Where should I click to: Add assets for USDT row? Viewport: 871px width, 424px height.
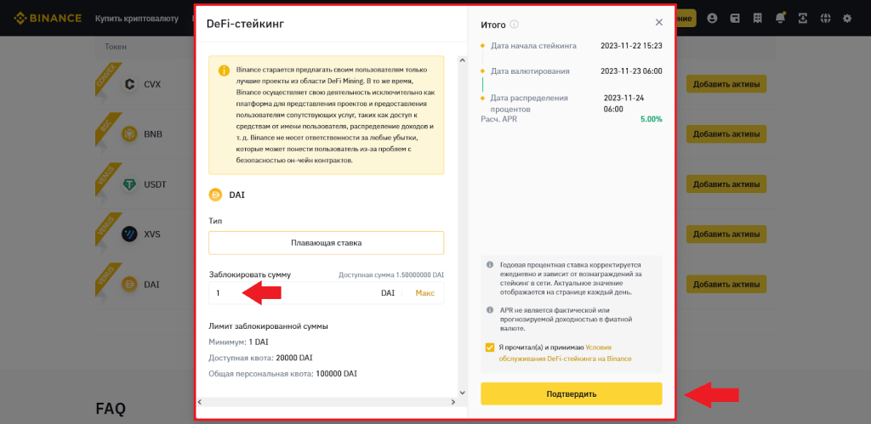pos(726,184)
